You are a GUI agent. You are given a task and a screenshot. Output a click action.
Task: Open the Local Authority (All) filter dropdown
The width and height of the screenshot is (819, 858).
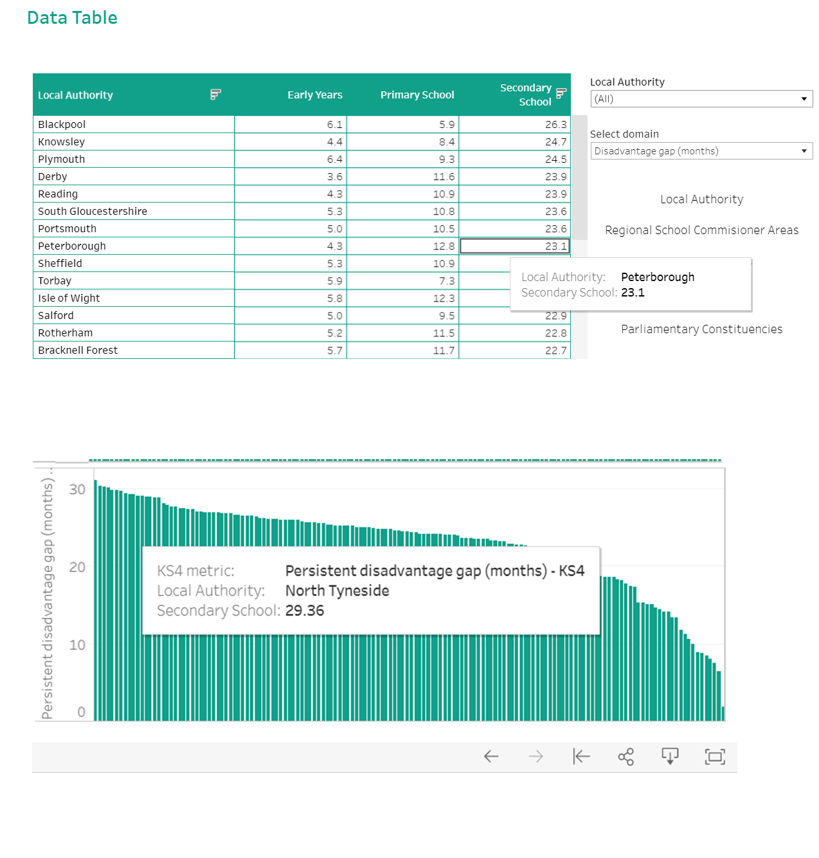(x=701, y=98)
